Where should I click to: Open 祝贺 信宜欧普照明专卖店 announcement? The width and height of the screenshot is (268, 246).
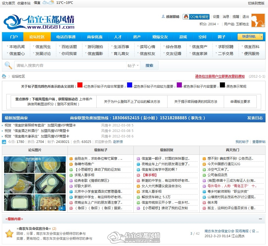40,125
